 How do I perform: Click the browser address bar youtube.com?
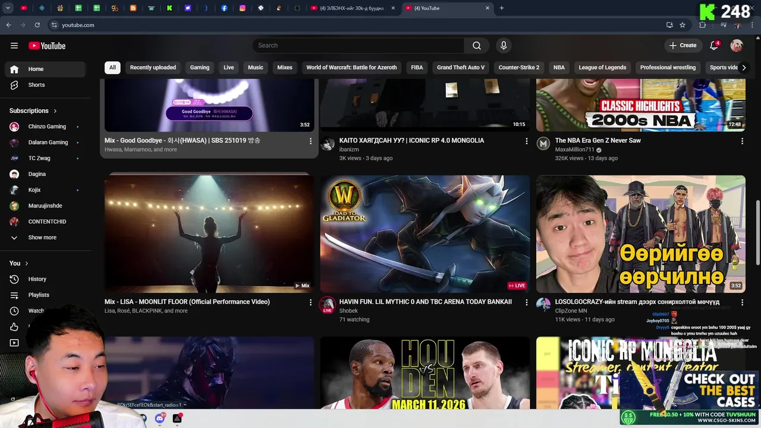click(78, 25)
